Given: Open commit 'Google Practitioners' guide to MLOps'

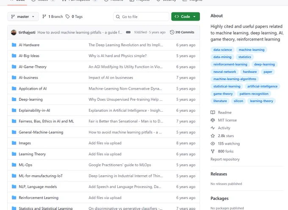Looking at the screenshot, I should click(x=120, y=165).
